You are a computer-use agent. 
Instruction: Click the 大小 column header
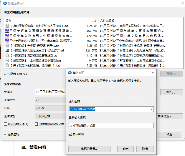click(x=94, y=20)
